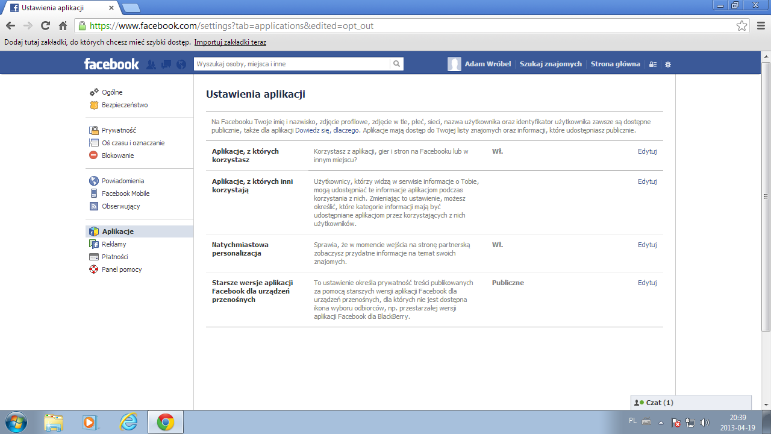Open the privacy shortcuts lock icon
771x434 pixels.
652,64
